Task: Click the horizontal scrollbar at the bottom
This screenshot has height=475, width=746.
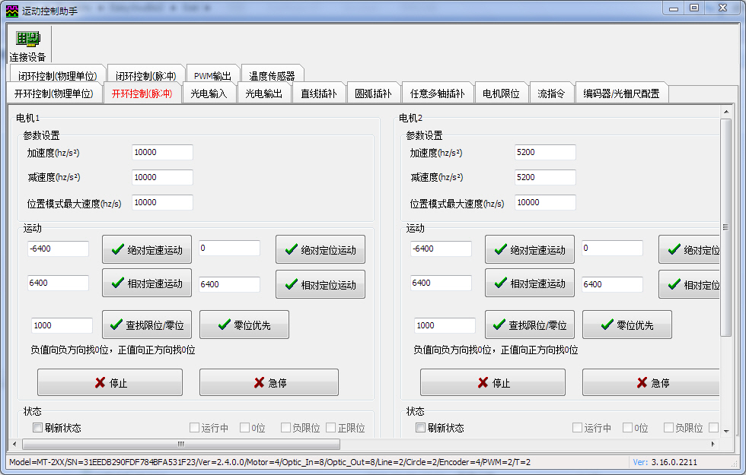Action: (180, 444)
